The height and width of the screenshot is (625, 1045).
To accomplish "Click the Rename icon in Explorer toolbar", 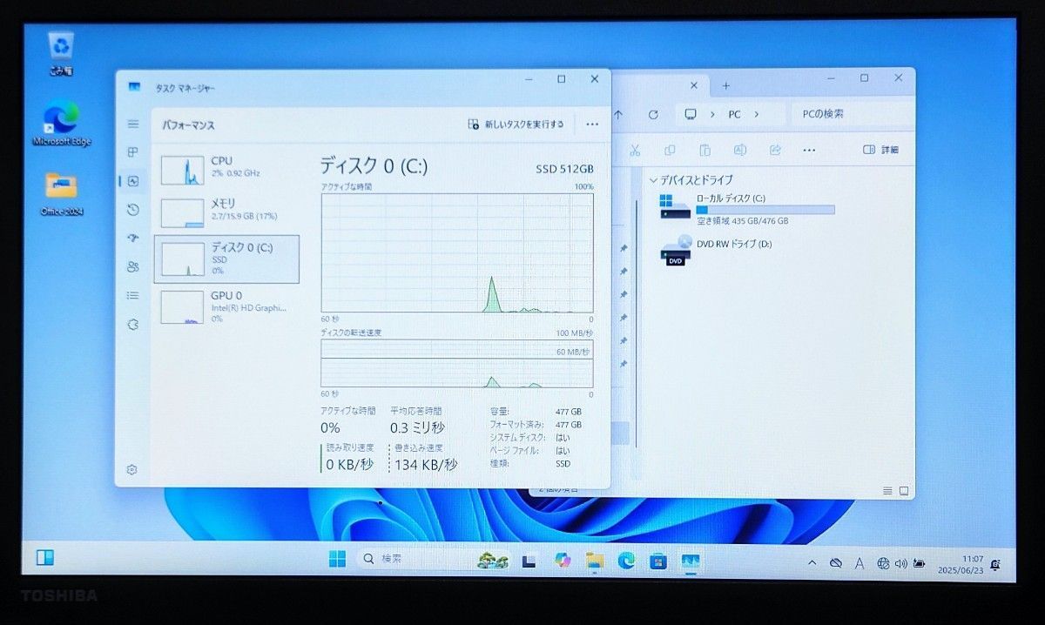I will tap(739, 150).
